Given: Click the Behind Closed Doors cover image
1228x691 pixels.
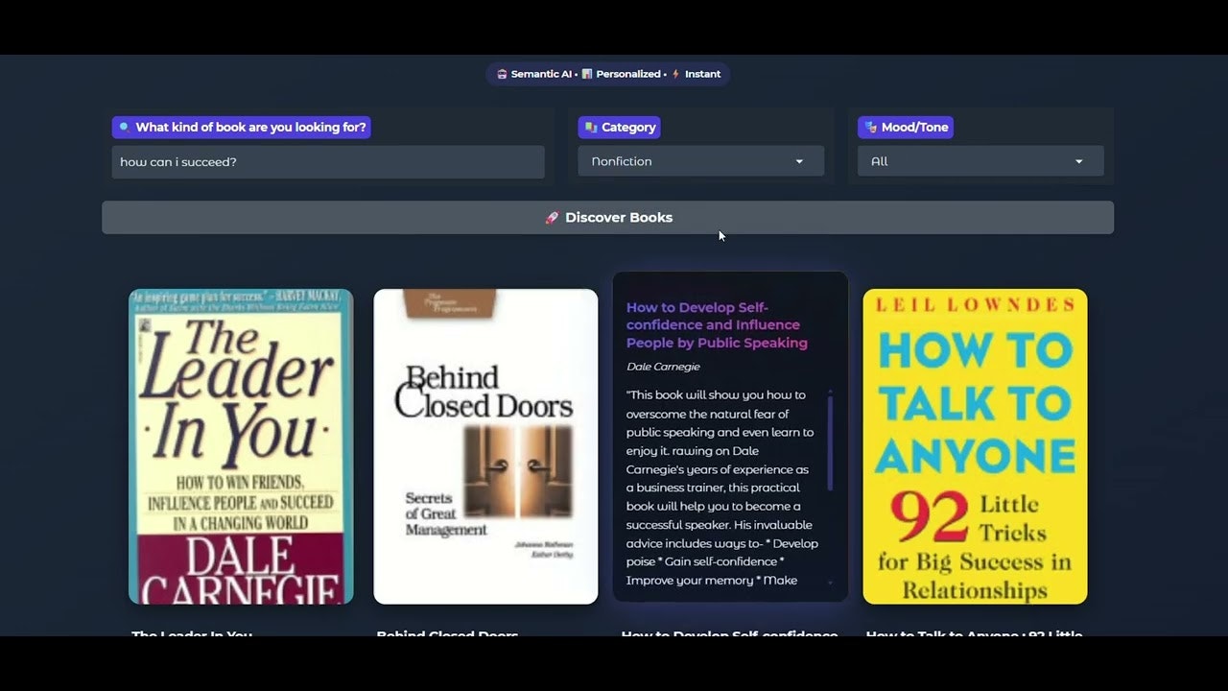Looking at the screenshot, I should (485, 446).
